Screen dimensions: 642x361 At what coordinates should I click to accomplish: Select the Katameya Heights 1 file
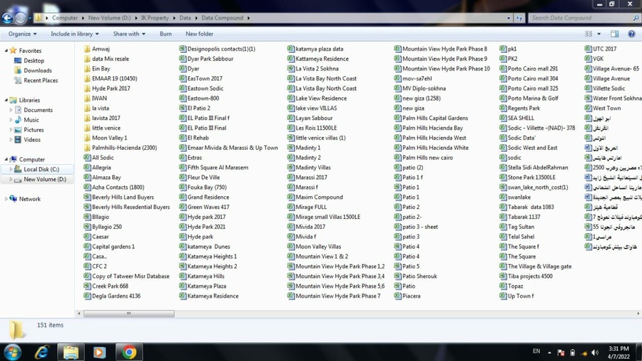pyautogui.click(x=212, y=256)
